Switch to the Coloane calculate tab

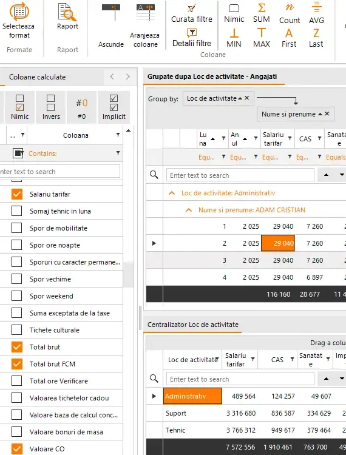click(37, 77)
